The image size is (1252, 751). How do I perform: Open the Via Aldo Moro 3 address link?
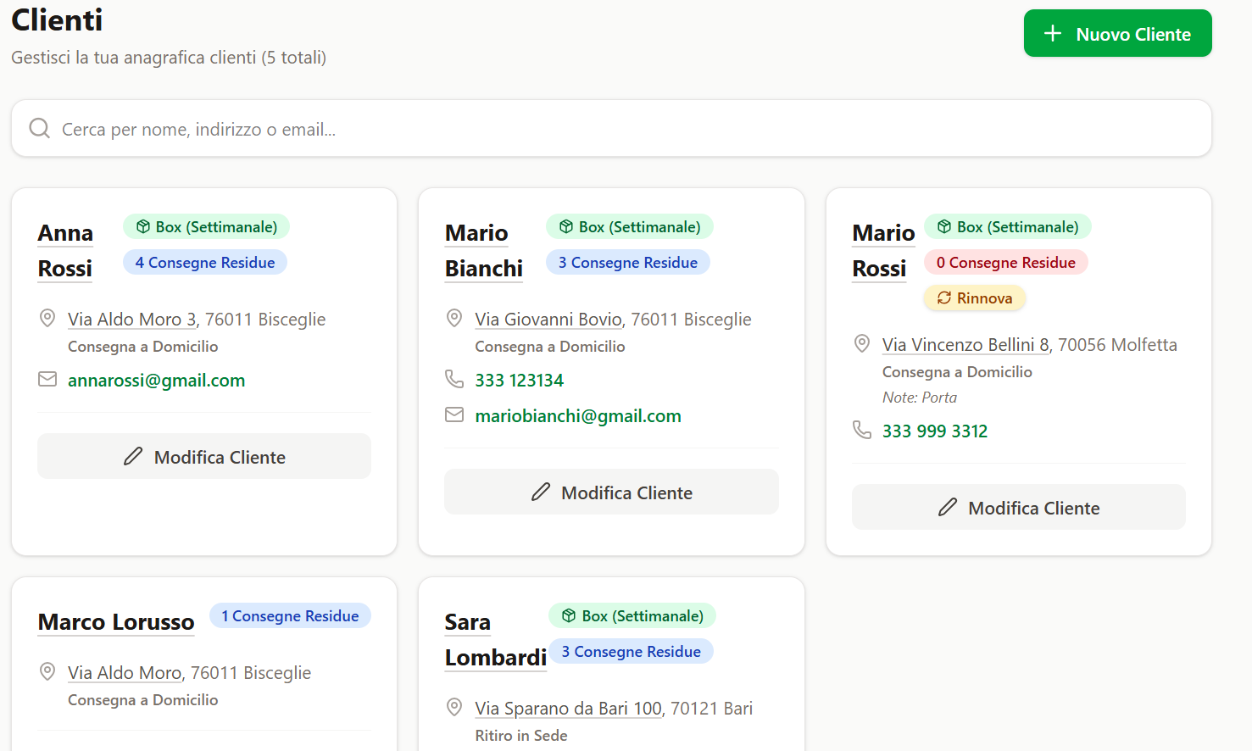[x=132, y=320]
